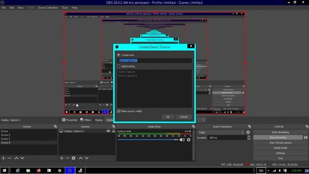Open Desktop Audio settings gear

(x=189, y=140)
